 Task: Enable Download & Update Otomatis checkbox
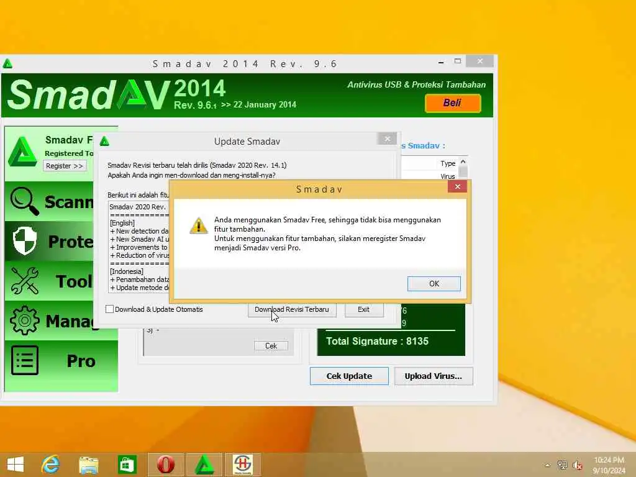point(109,309)
